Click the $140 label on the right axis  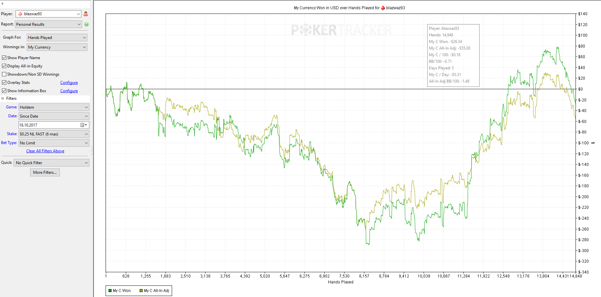tap(583, 14)
